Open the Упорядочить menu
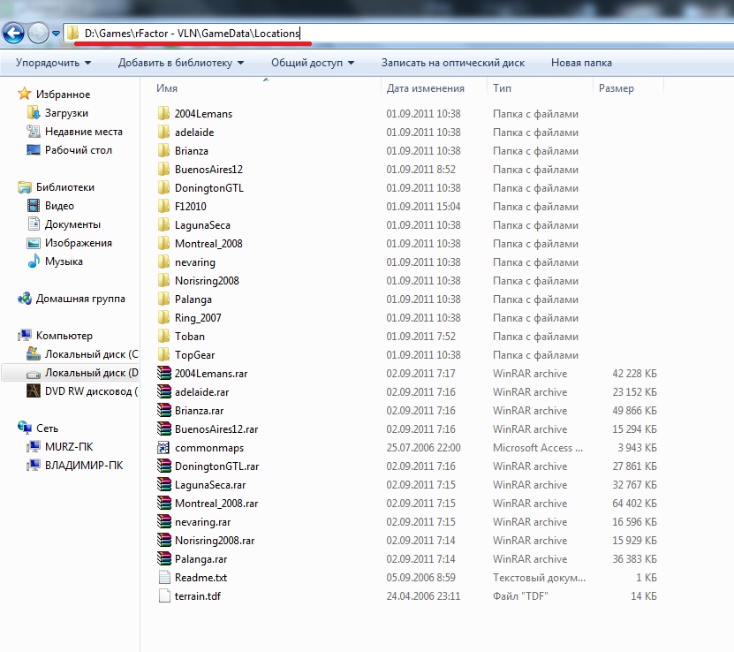 (53, 63)
